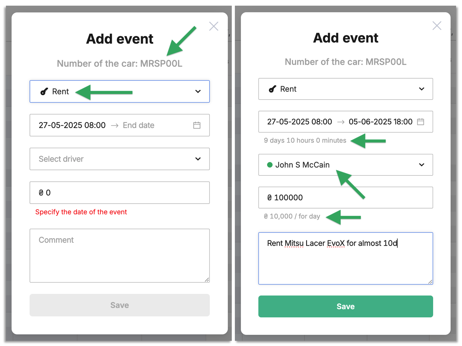Close the right Add event dialog
The image size is (462, 346).
pyautogui.click(x=437, y=26)
